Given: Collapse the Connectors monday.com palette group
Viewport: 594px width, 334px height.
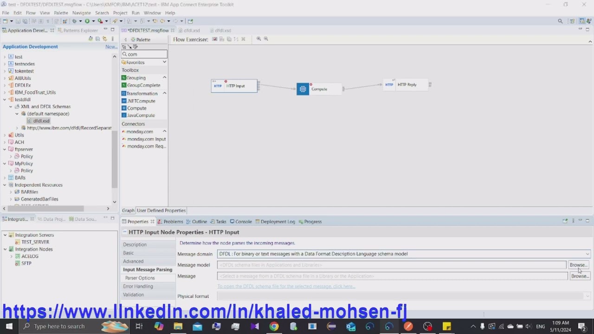Looking at the screenshot, I should pos(164,132).
